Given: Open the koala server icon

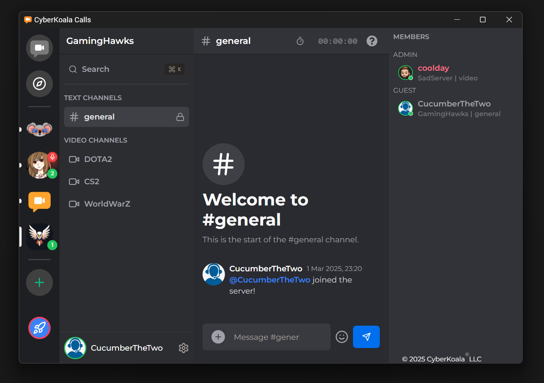Looking at the screenshot, I should pos(39,129).
